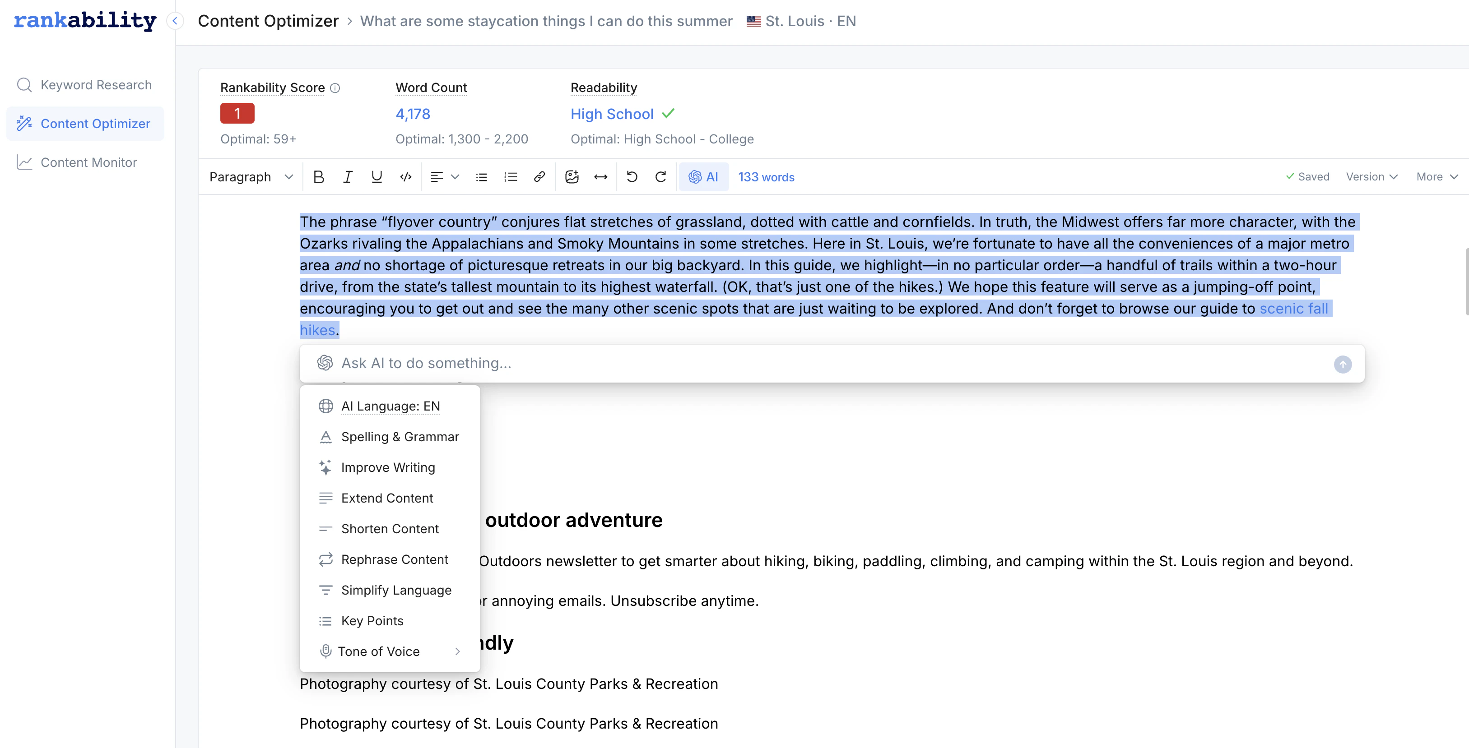1469x748 pixels.
Task: Select Improve Writing from the AI menu
Action: [x=388, y=467]
